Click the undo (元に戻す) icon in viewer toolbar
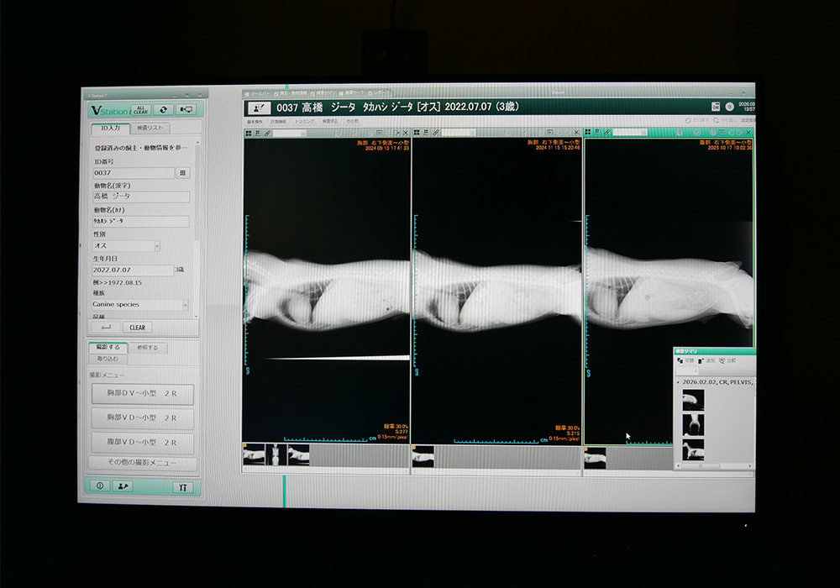The width and height of the screenshot is (840, 588). coord(689,120)
